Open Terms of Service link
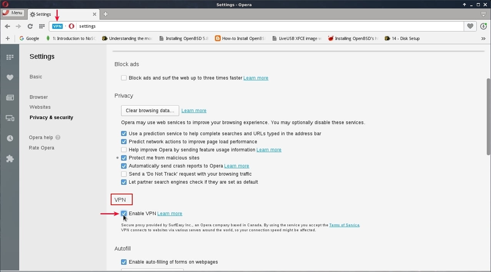Viewport: 491px width, 272px height. pos(344,225)
